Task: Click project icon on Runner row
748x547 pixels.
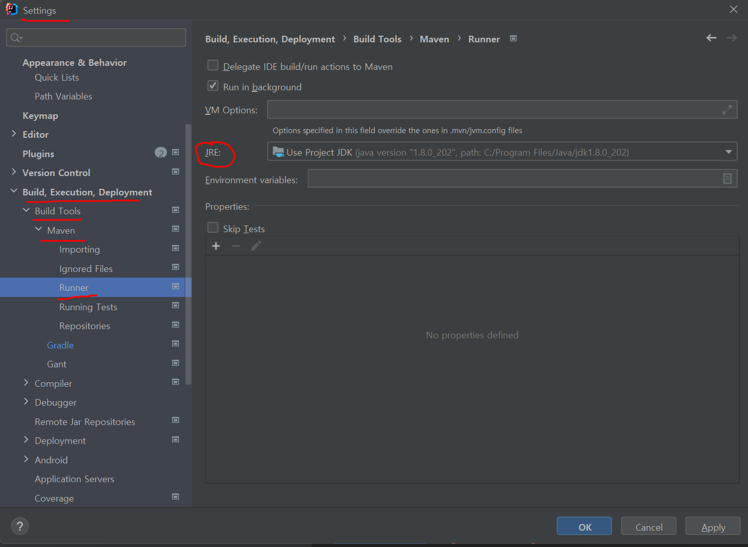Action: pyautogui.click(x=176, y=287)
